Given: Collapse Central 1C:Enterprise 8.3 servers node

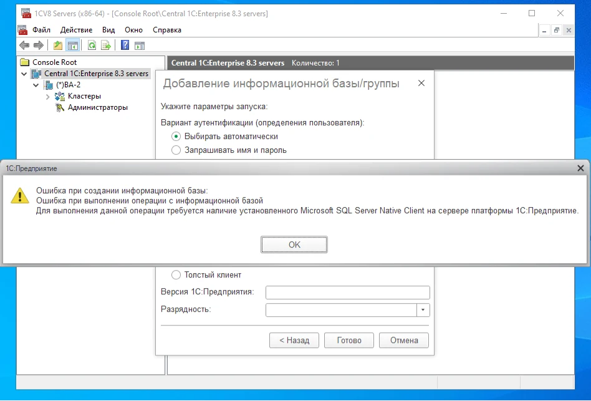Looking at the screenshot, I should point(24,74).
